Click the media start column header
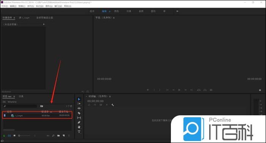The image size is (266, 143). (63, 112)
